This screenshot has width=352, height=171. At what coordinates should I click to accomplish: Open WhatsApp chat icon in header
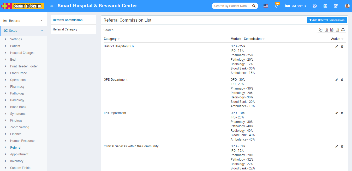pos(315,6)
